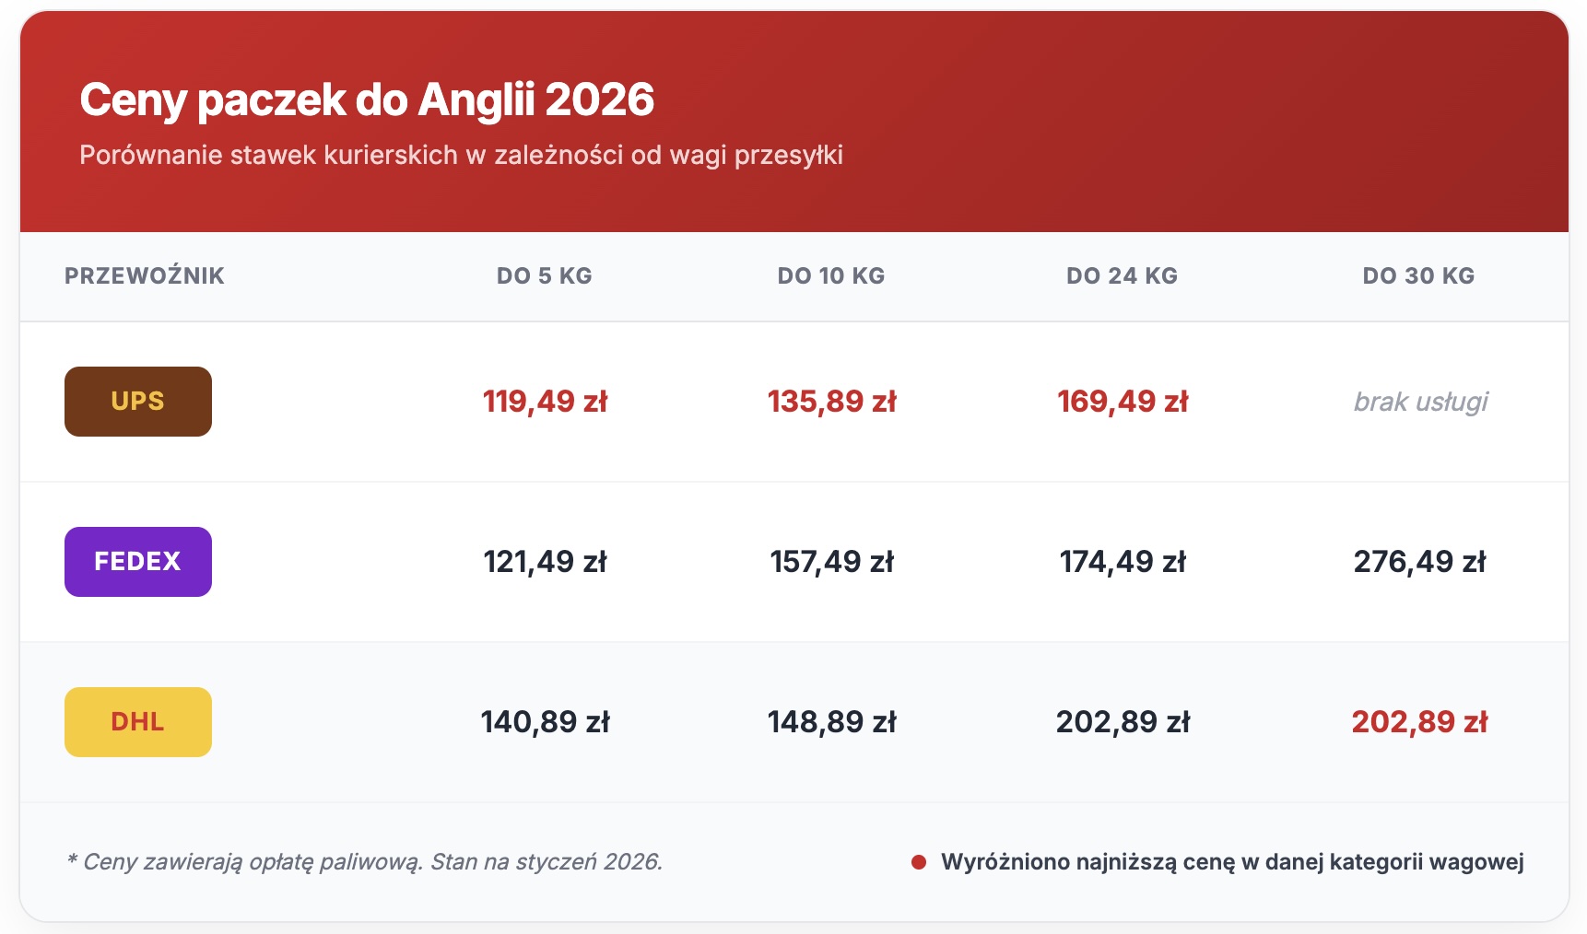Click the yellow DHL carrier badge
This screenshot has height=934, width=1587.
(x=138, y=722)
